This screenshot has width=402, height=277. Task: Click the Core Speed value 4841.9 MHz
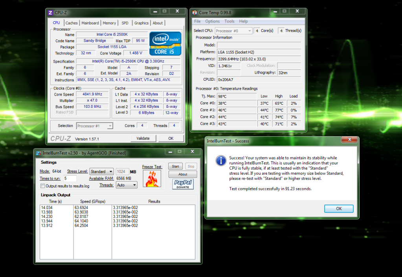click(92, 94)
